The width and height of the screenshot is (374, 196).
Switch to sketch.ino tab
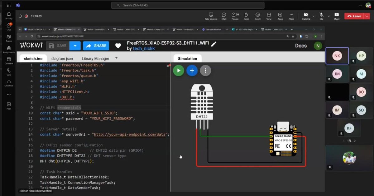(33, 59)
